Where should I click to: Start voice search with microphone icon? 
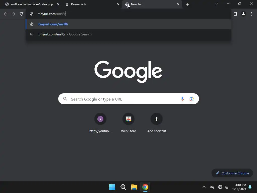point(182,99)
